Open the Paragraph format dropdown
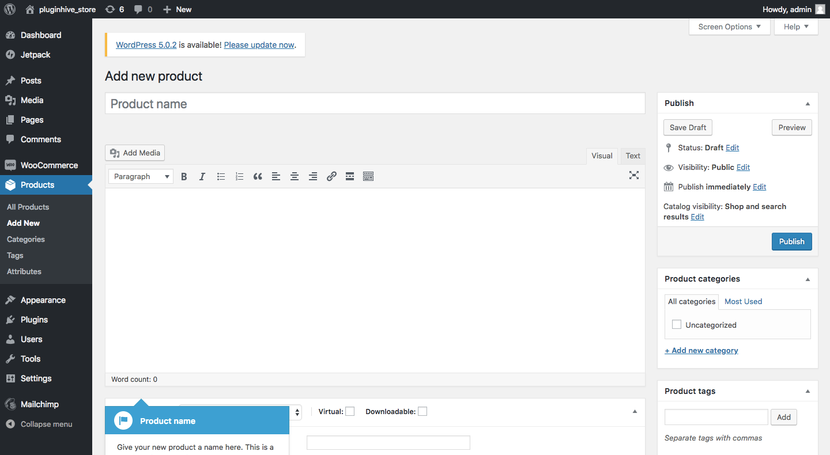 pos(141,176)
